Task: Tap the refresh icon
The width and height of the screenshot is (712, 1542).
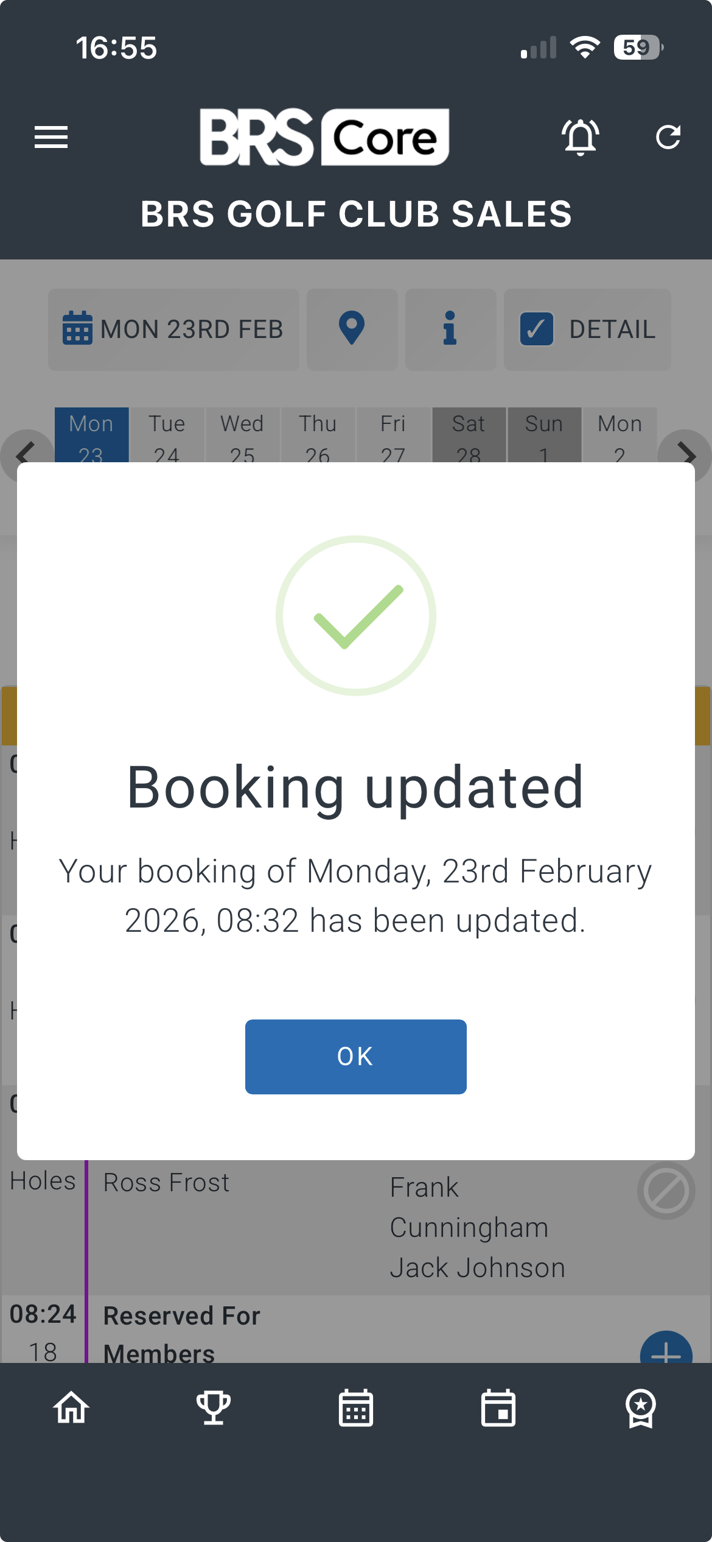Action: (x=668, y=137)
